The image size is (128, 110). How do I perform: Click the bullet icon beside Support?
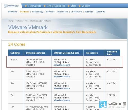pos(80,6)
